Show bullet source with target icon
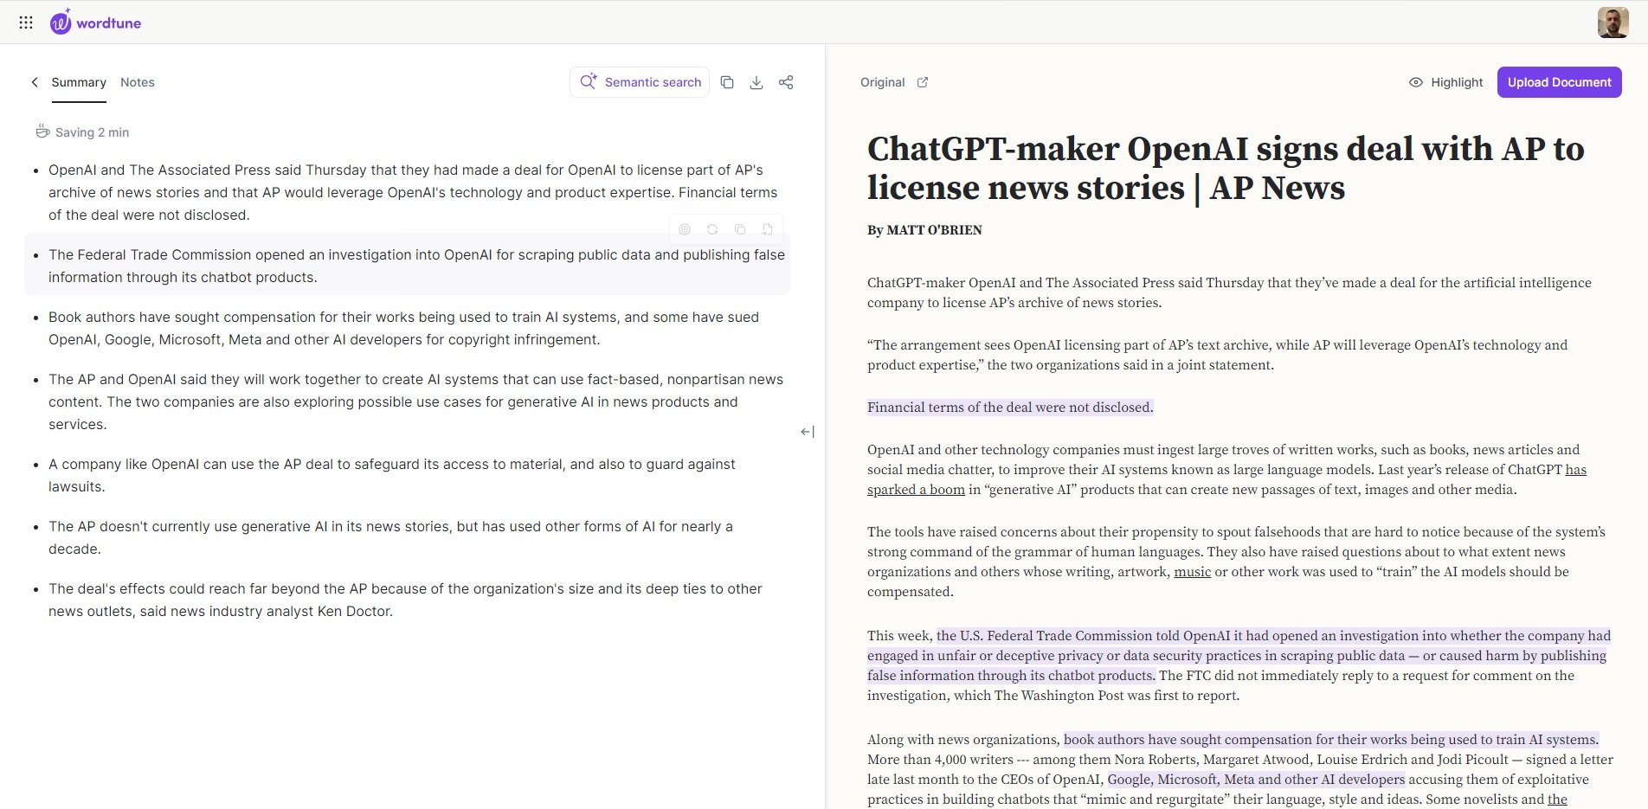 pyautogui.click(x=685, y=229)
